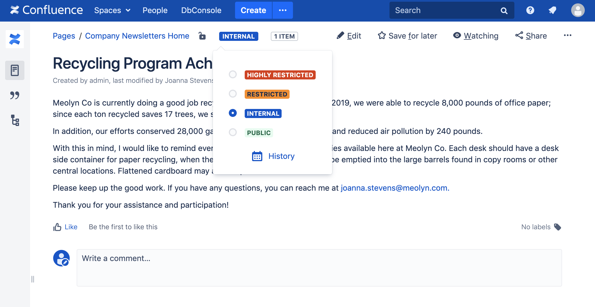Open the notifications icon in the header

552,10
